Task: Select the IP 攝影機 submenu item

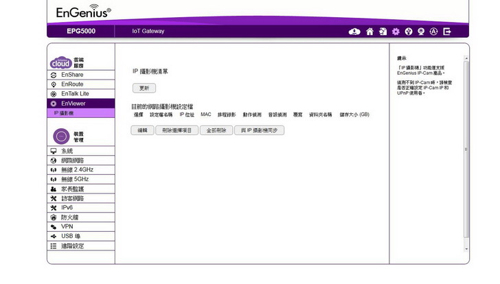Action: pyautogui.click(x=64, y=113)
